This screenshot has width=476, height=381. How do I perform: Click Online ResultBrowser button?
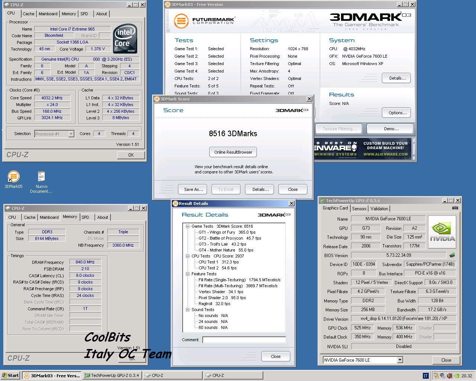[x=233, y=152]
